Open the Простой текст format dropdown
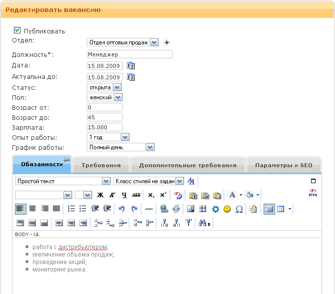The width and height of the screenshot is (335, 294). 105,181
